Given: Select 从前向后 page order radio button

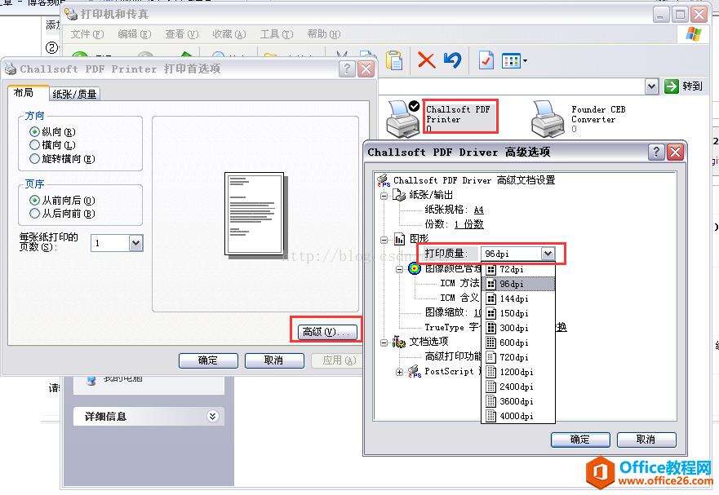Looking at the screenshot, I should pyautogui.click(x=34, y=201).
